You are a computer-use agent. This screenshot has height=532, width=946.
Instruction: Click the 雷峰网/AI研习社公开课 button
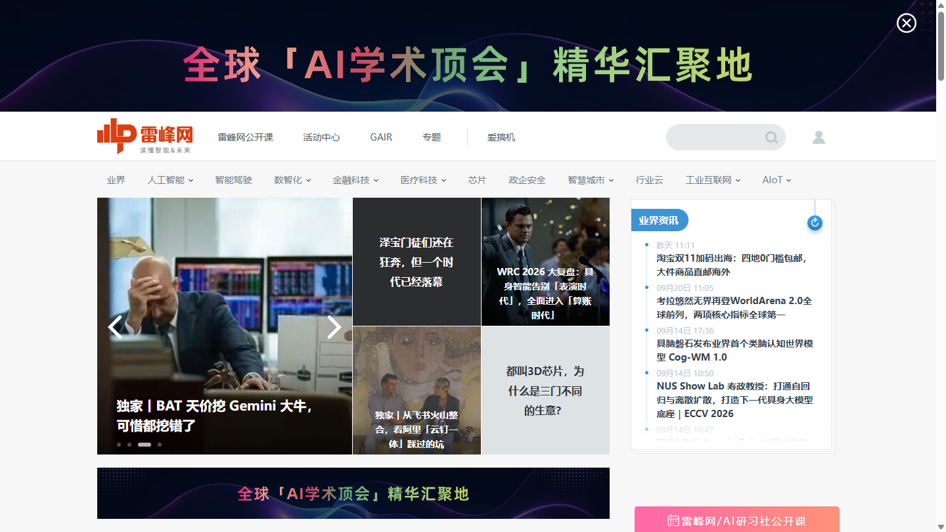(737, 520)
